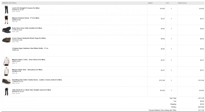Select the Shipping amount $0.00
The height and width of the screenshot is (112, 205).
click(202, 104)
